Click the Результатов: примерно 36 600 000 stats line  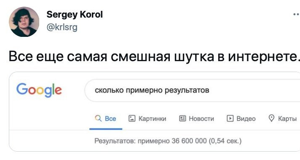(168, 141)
